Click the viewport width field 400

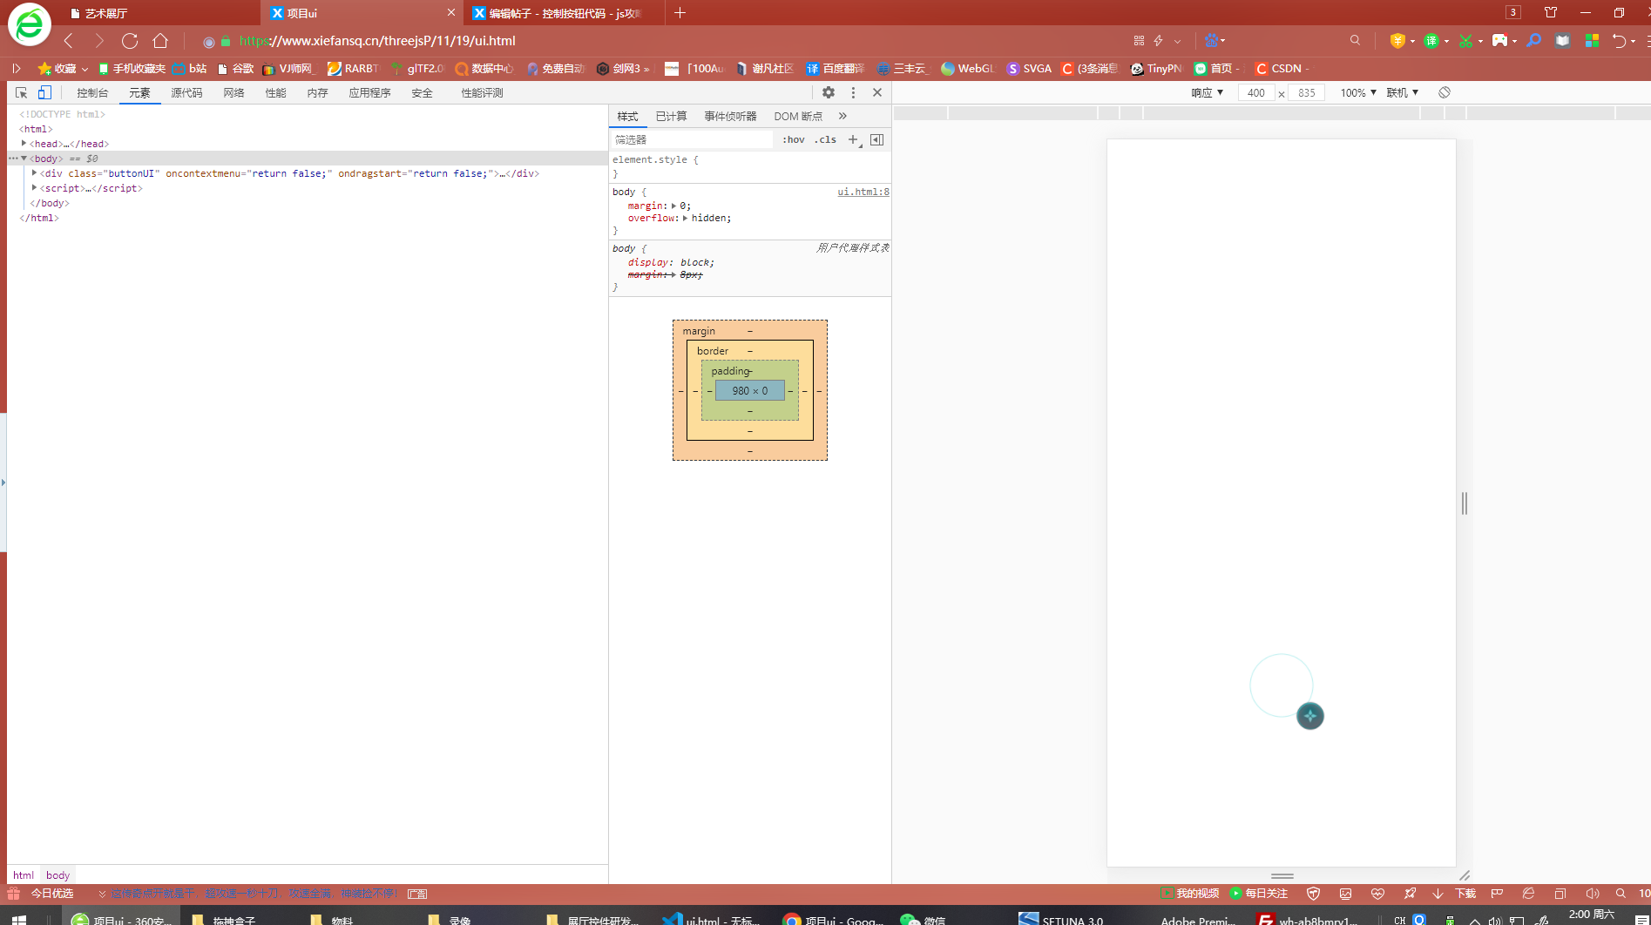(1255, 93)
